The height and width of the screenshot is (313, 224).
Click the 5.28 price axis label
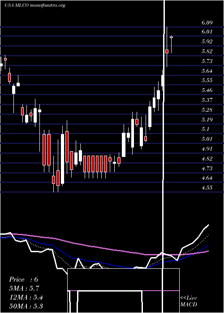[x=207, y=110]
